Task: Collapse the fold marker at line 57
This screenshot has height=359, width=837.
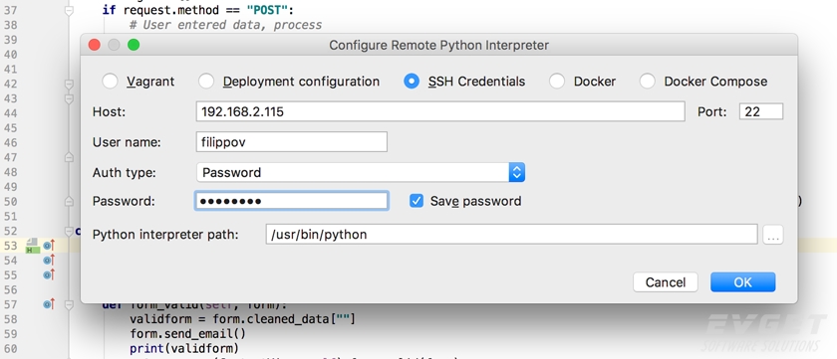Action: (69, 305)
